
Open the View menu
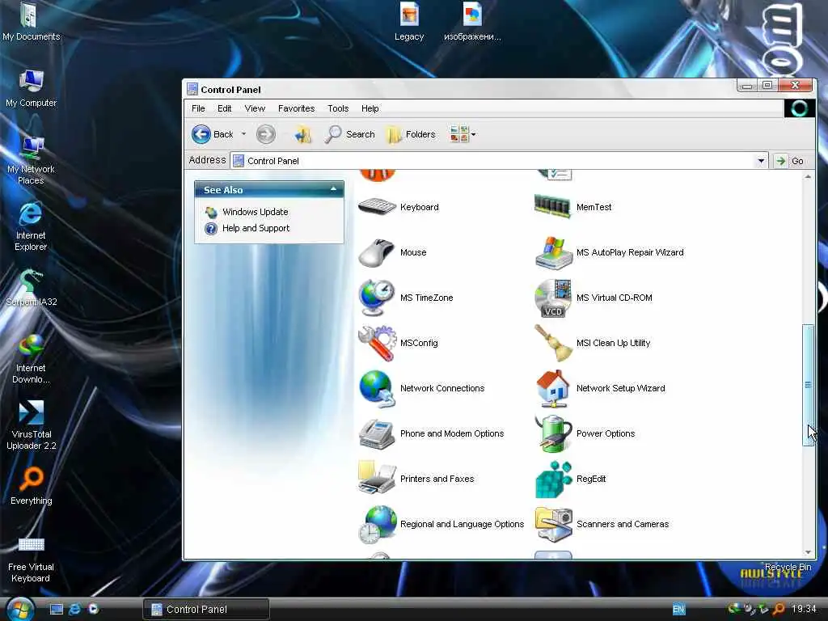[255, 108]
